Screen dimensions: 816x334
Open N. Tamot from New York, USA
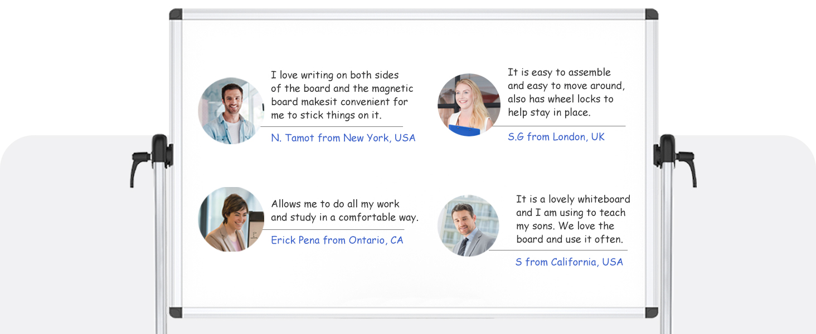point(343,137)
